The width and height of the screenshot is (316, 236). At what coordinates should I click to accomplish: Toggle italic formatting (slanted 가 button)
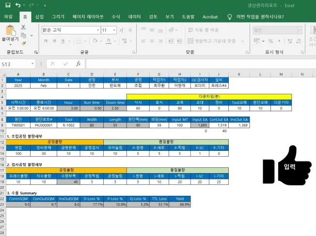(x=55, y=41)
